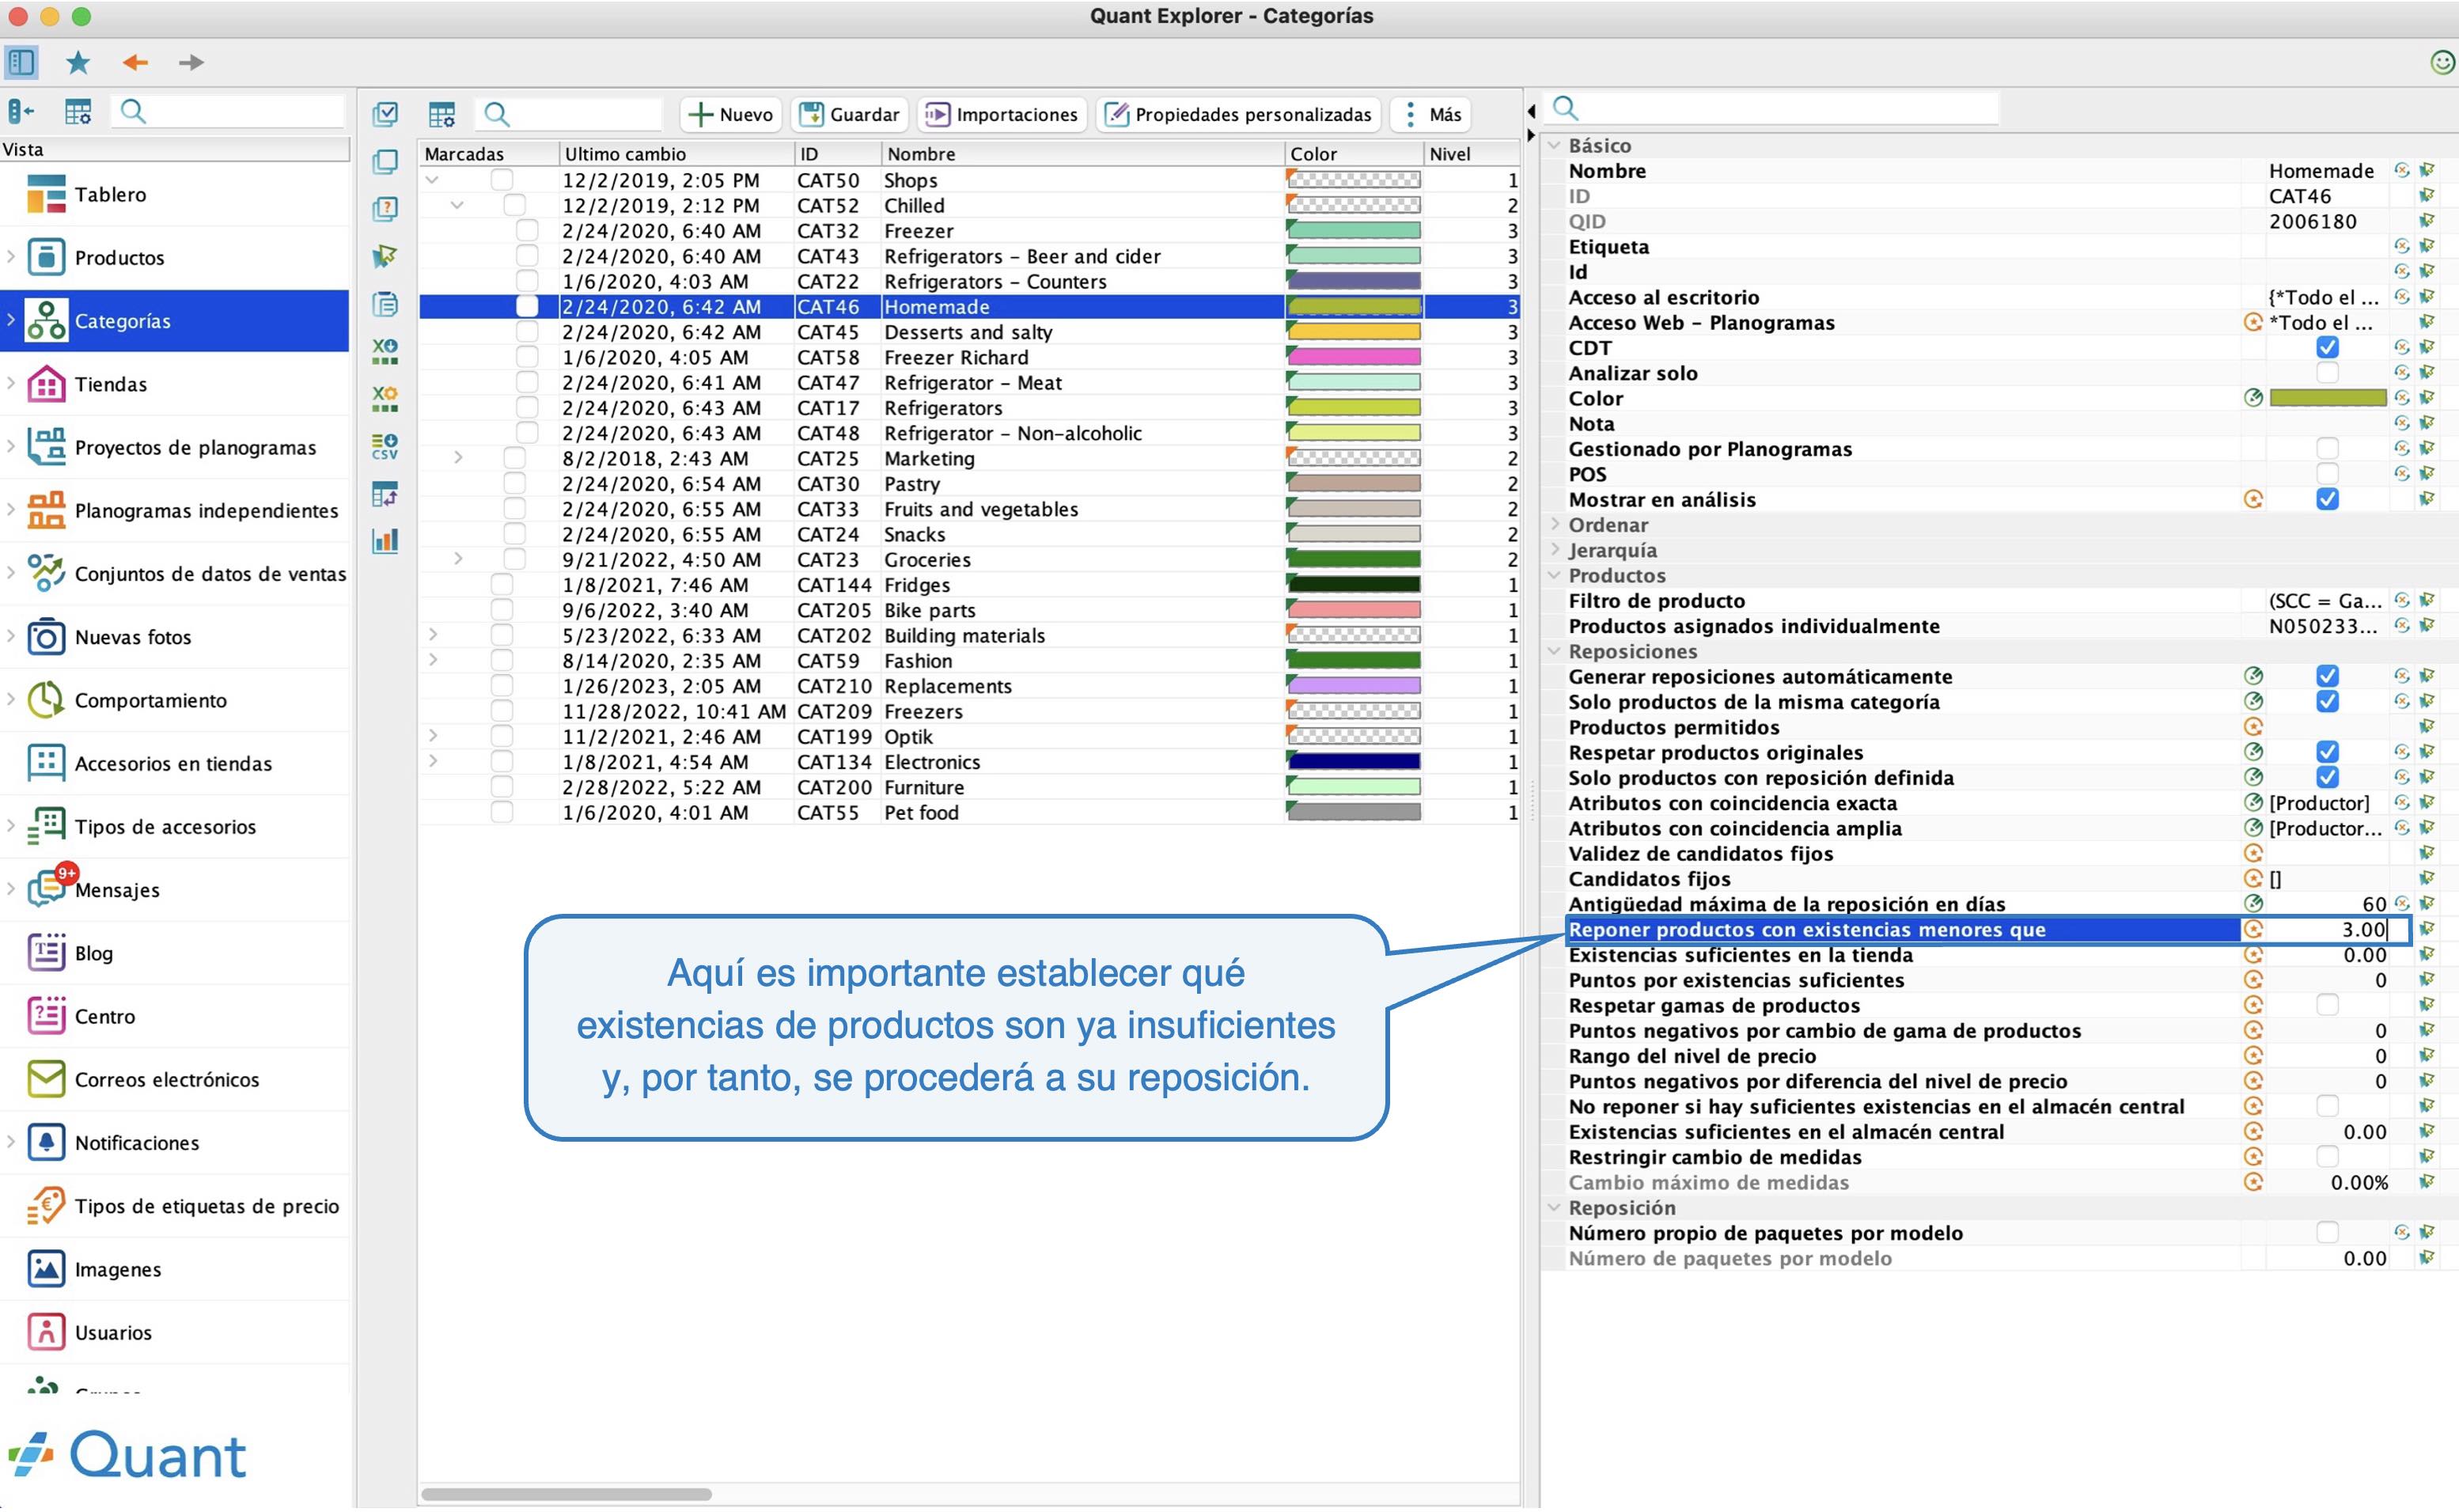Check the Marcadas box for Homemade row
Image resolution: width=2459 pixels, height=1512 pixels.
(527, 306)
